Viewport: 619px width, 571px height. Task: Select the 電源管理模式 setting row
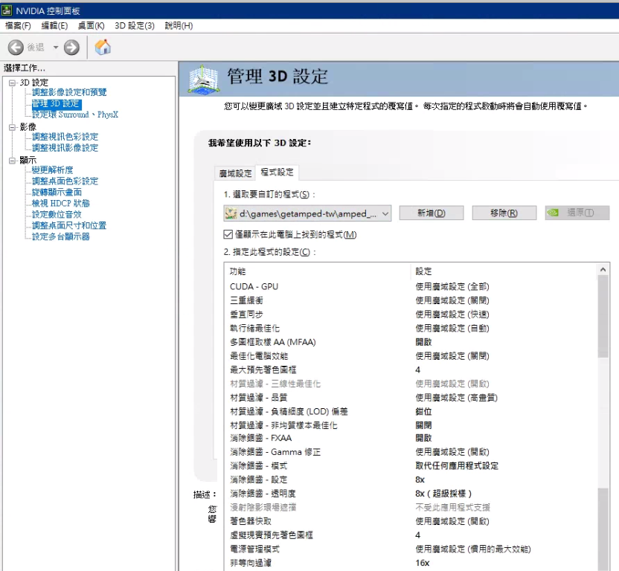click(x=411, y=549)
